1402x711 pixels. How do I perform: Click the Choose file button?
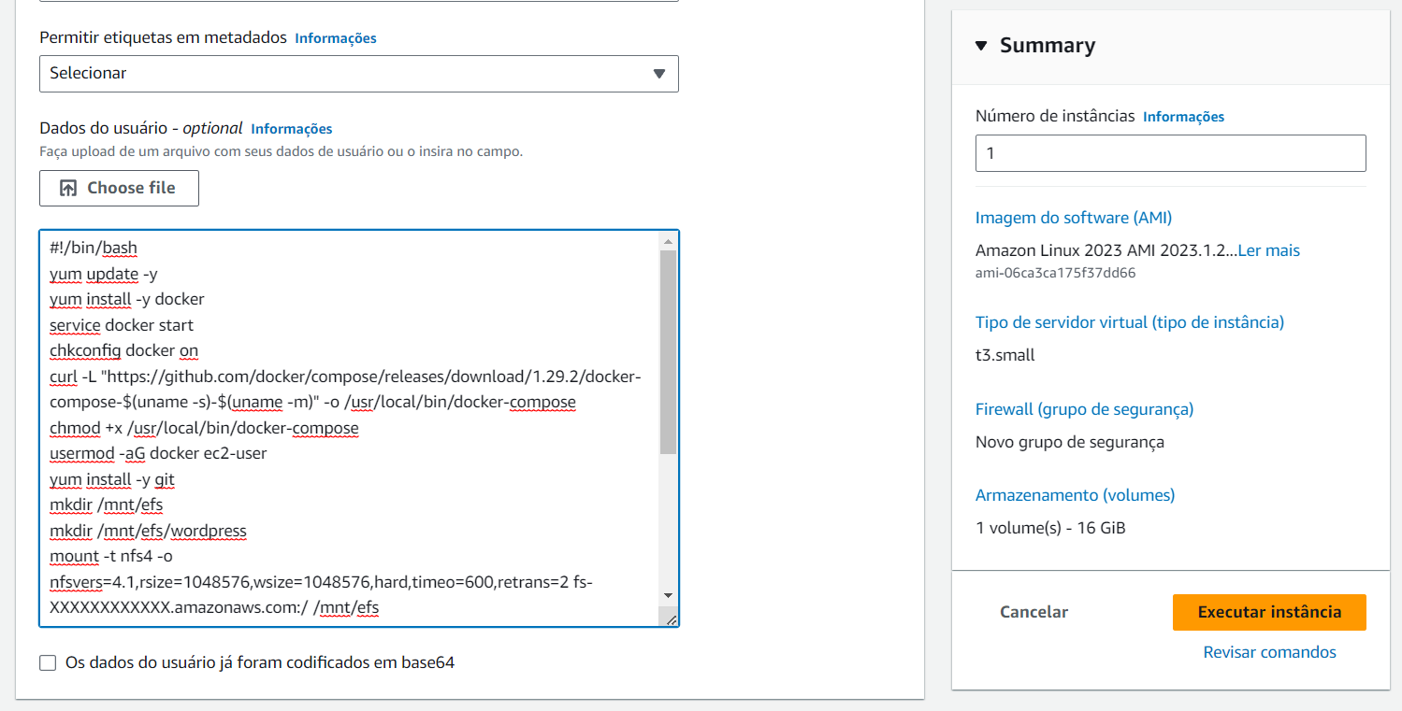(119, 188)
